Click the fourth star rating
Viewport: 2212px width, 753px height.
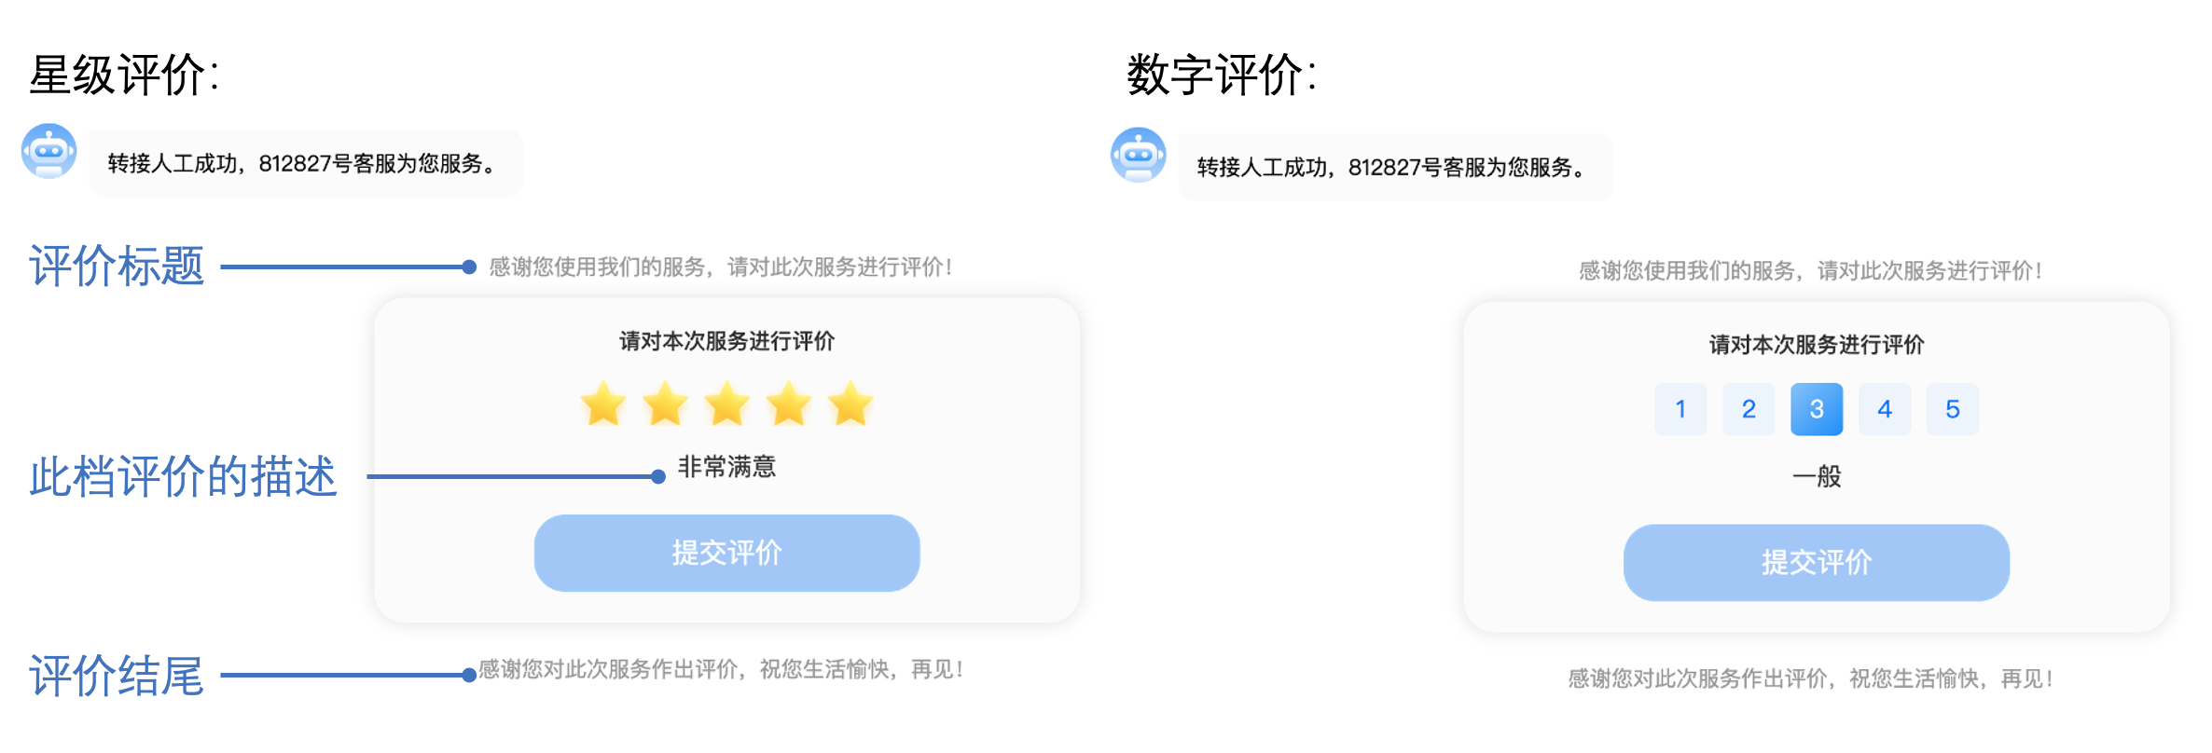coord(789,404)
